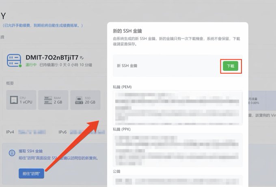Click the blurred IPv4 address value

coord(32,132)
